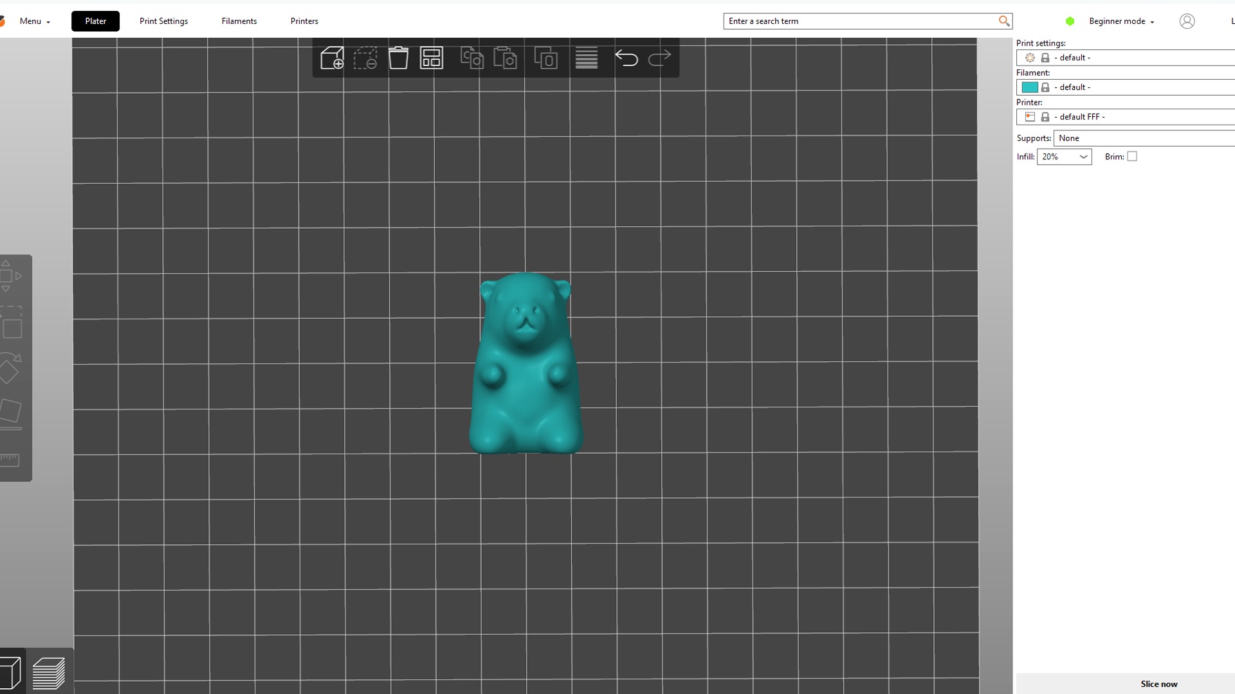Click the green mode indicator dot
1235x694 pixels.
click(x=1070, y=21)
